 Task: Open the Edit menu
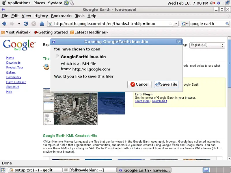click(15, 16)
